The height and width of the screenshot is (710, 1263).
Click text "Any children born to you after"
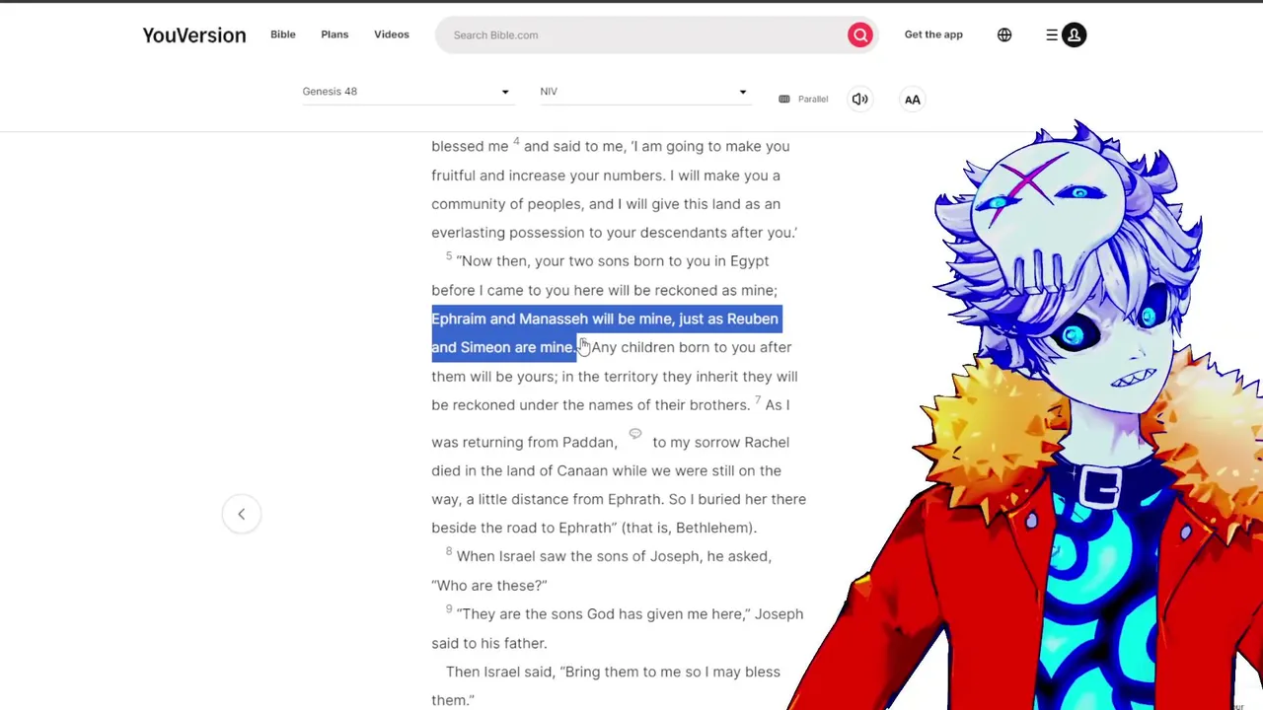click(x=692, y=347)
